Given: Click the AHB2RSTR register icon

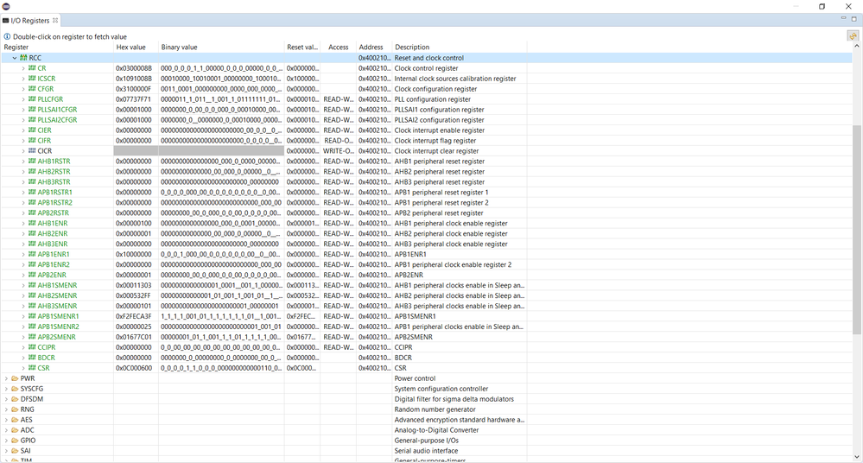Looking at the screenshot, I should click(32, 171).
